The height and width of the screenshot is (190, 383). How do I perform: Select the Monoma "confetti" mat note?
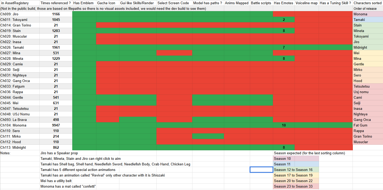(68, 186)
